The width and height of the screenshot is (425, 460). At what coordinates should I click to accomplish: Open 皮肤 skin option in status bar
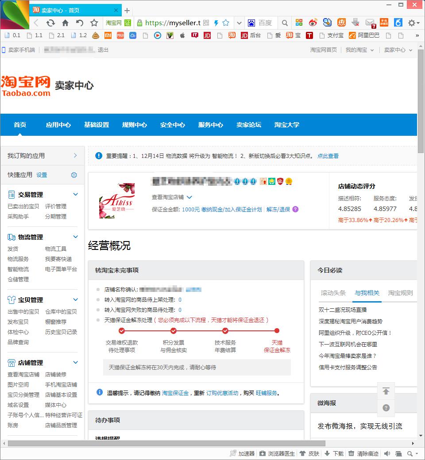click(309, 453)
